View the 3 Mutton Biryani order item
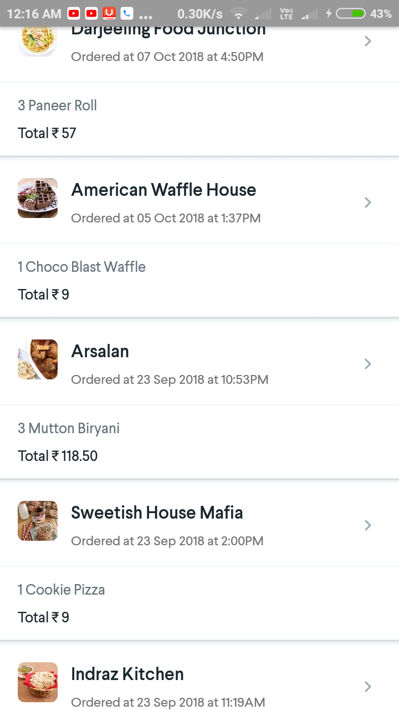The width and height of the screenshot is (399, 710). click(x=69, y=428)
